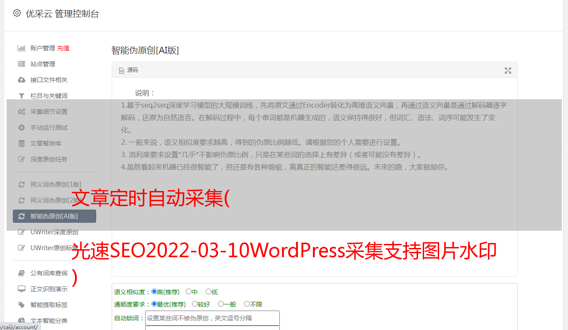This screenshot has height=330, width=568.
Task: Click the play icon for 手动运行测试
Action: (21, 127)
